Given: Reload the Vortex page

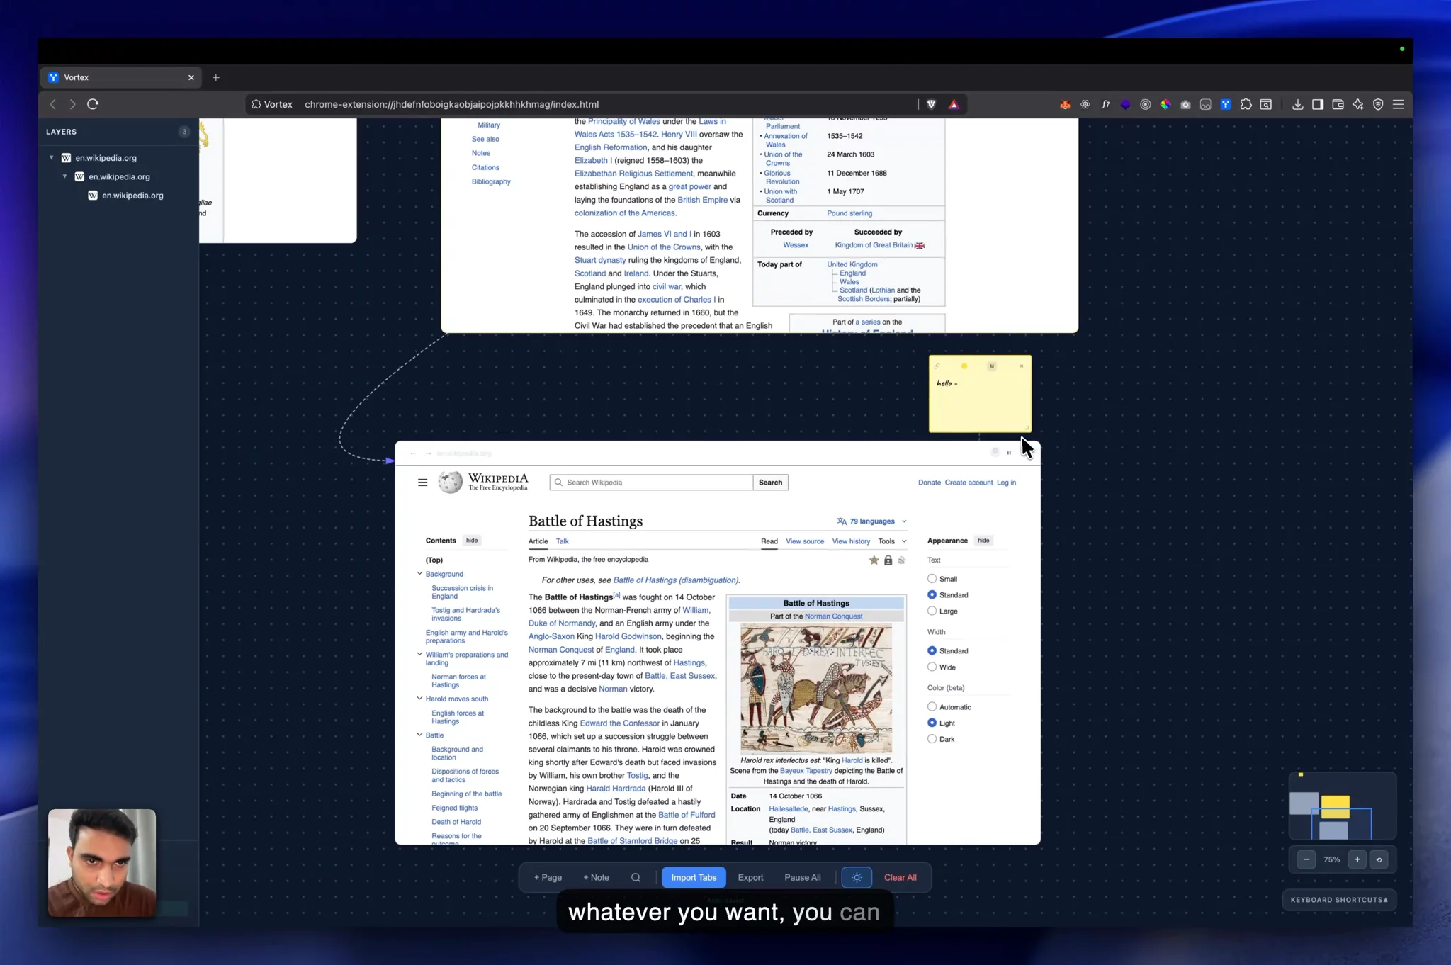Looking at the screenshot, I should pos(93,104).
